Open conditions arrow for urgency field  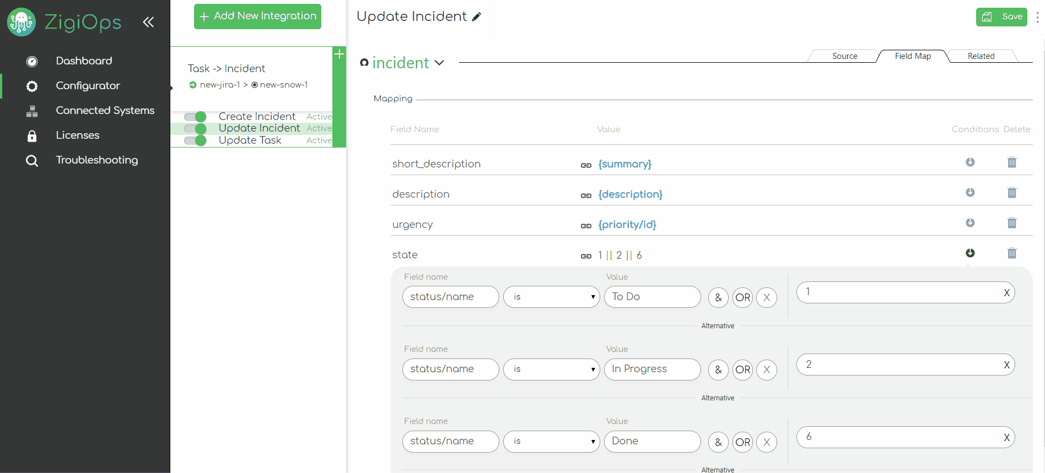click(970, 223)
